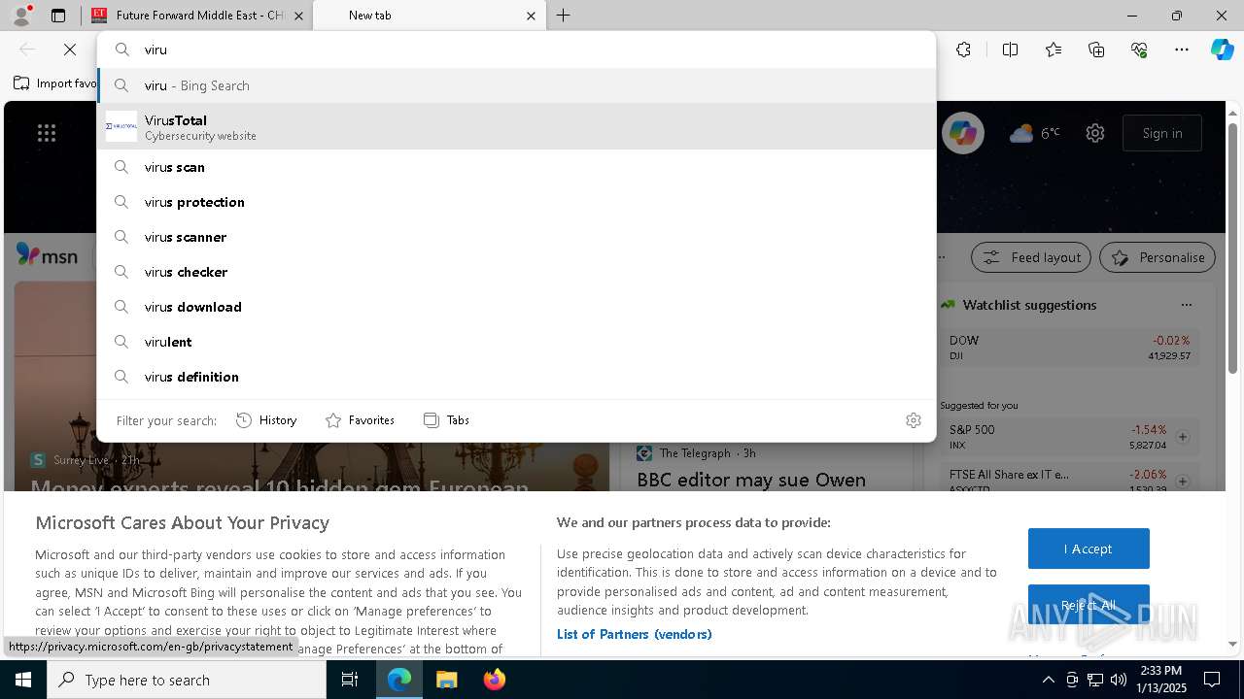Screen dimensions: 1244x699
Task: Choose the 'virus scanner' suggestion
Action: 516,237
